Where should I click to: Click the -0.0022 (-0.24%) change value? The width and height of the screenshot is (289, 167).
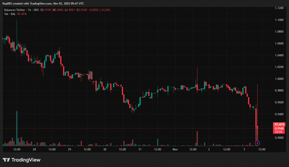pos(100,10)
